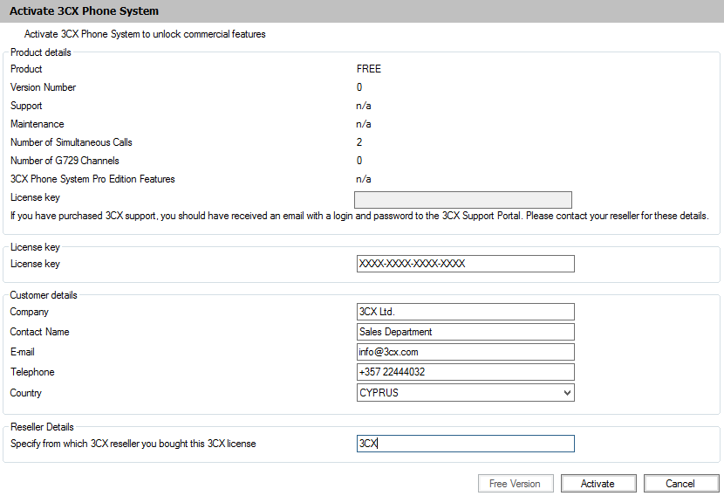
Task: Select the FREE product value text
Action: (x=368, y=69)
